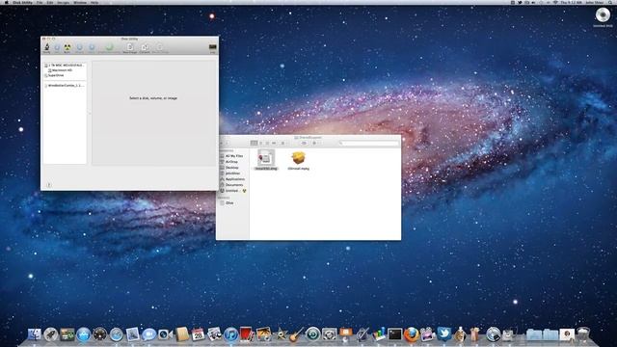Switch Finder to Cover Flow view
Screen dimensions: 617x347
pos(274,143)
